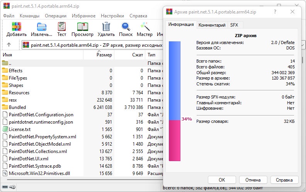This screenshot has height=192, width=306.
Task: Run the Тест archive check icon
Action: click(x=62, y=27)
